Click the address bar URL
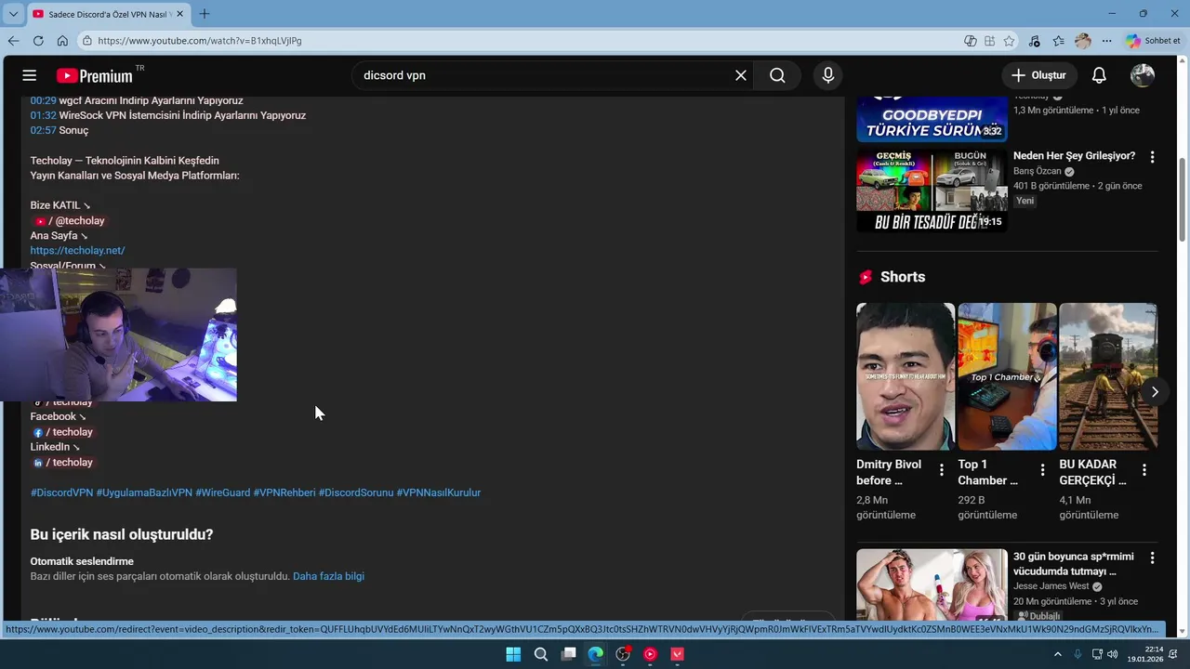1190x669 pixels. coord(200,41)
